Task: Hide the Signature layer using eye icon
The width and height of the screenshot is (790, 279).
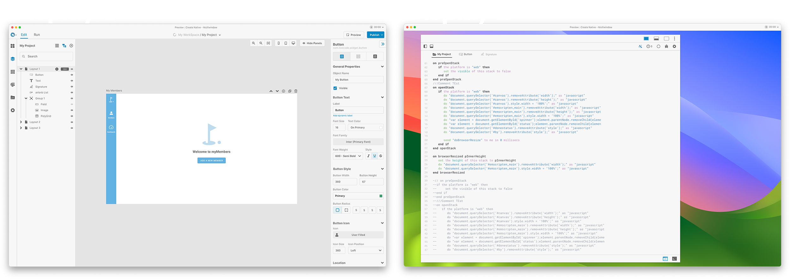Action: 72,87
